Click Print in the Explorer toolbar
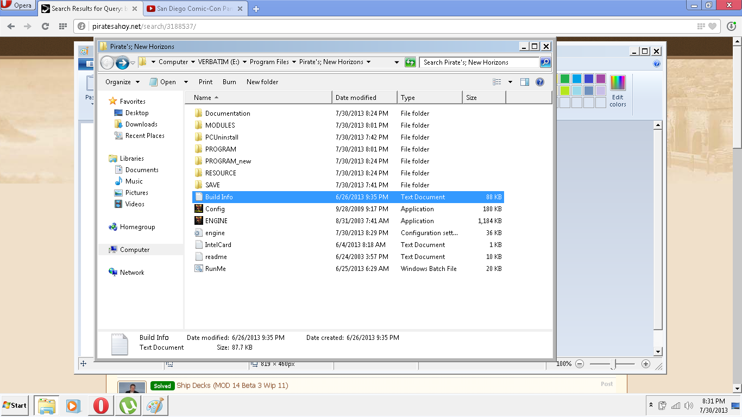742x417 pixels. (205, 82)
